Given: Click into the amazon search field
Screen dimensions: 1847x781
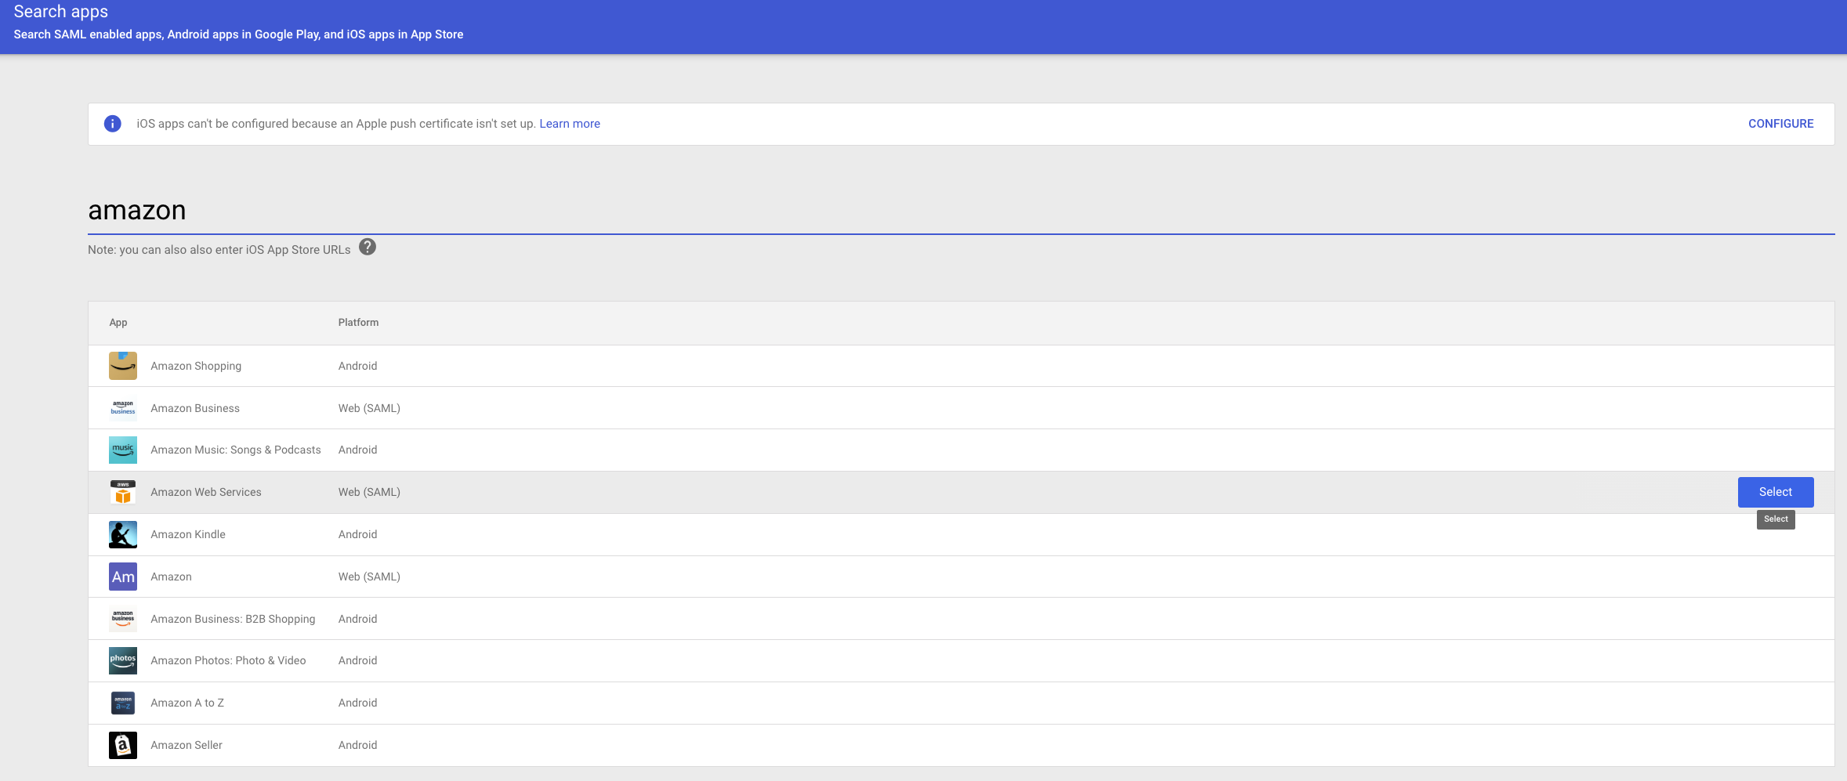Looking at the screenshot, I should pos(962,211).
